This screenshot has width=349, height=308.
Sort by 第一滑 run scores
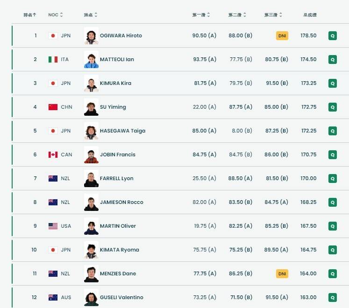pos(201,15)
